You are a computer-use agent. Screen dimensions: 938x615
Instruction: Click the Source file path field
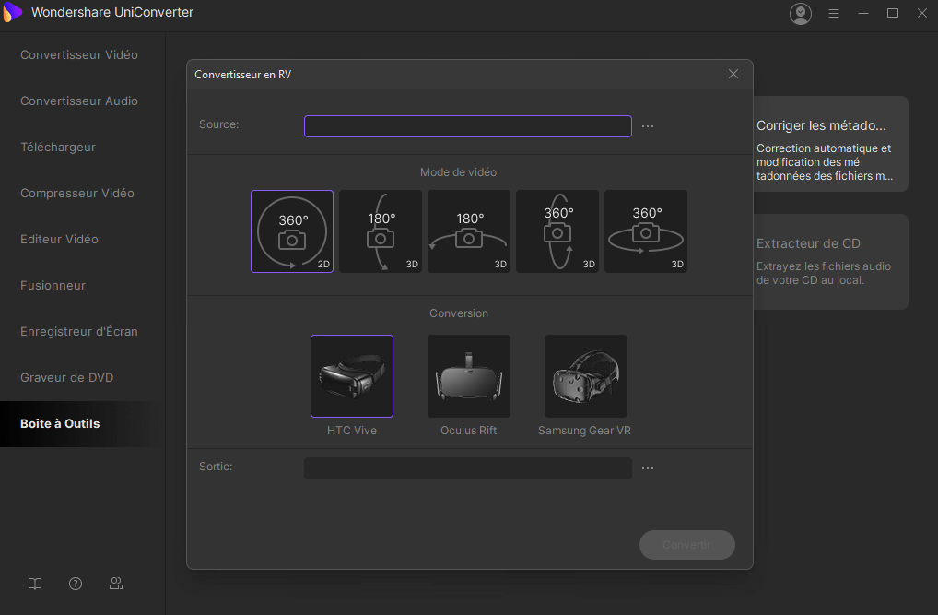pos(467,126)
